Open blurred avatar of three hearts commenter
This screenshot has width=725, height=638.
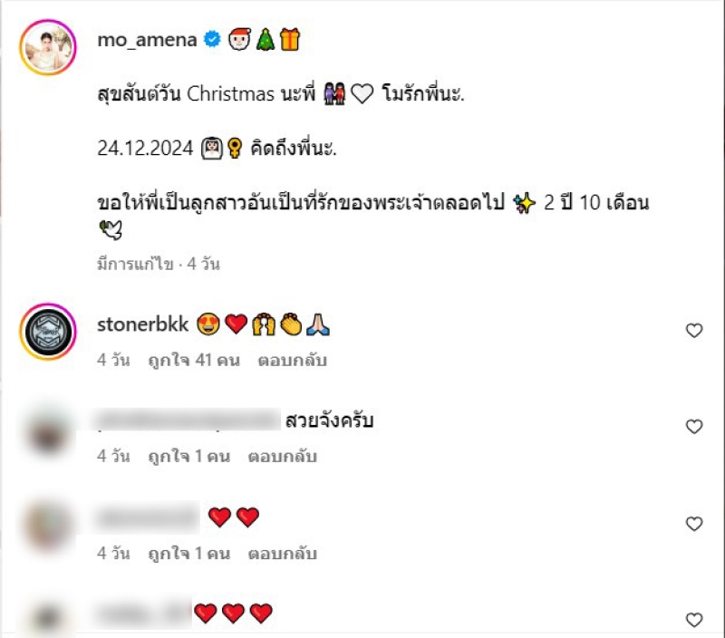(x=48, y=618)
